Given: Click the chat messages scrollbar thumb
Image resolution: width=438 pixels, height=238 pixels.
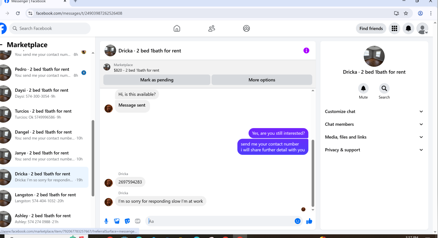Looking at the screenshot, I should [313, 173].
